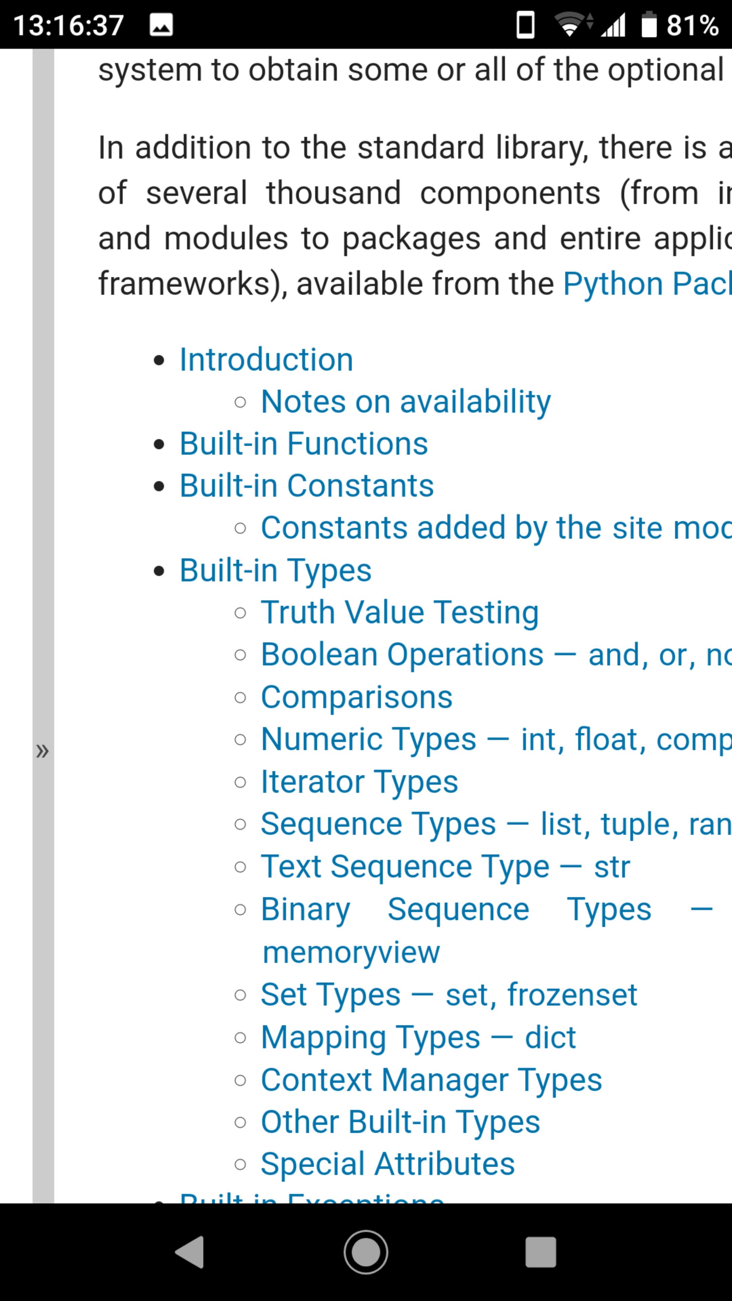Tap the phone vibrate status icon

point(525,25)
